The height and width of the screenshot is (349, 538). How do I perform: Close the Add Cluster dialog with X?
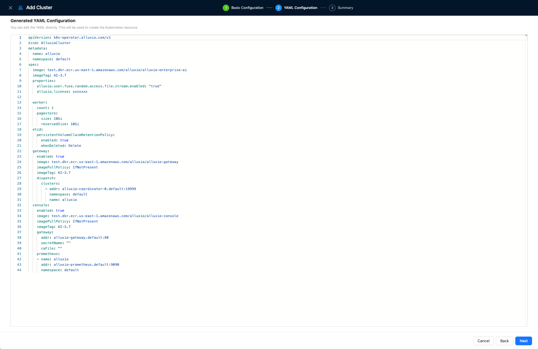coord(11,8)
